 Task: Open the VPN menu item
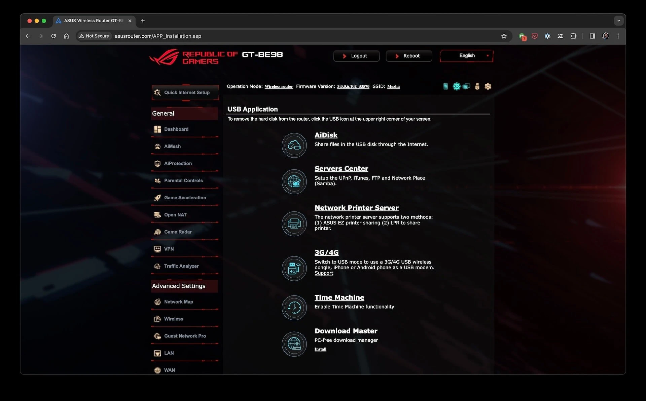185,249
